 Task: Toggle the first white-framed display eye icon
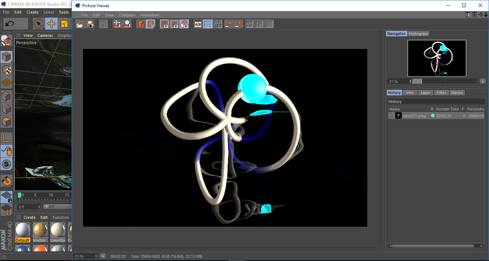[x=164, y=24]
